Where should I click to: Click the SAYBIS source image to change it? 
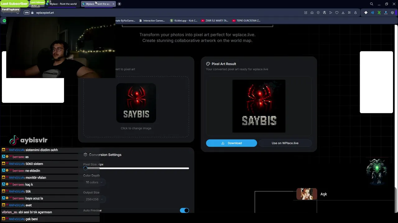(136, 103)
